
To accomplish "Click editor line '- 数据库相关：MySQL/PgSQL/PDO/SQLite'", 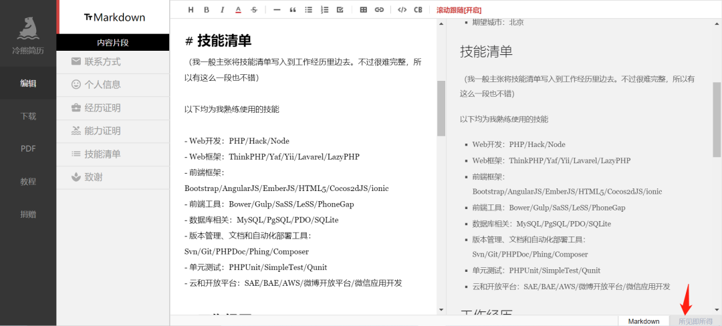I will [x=261, y=220].
